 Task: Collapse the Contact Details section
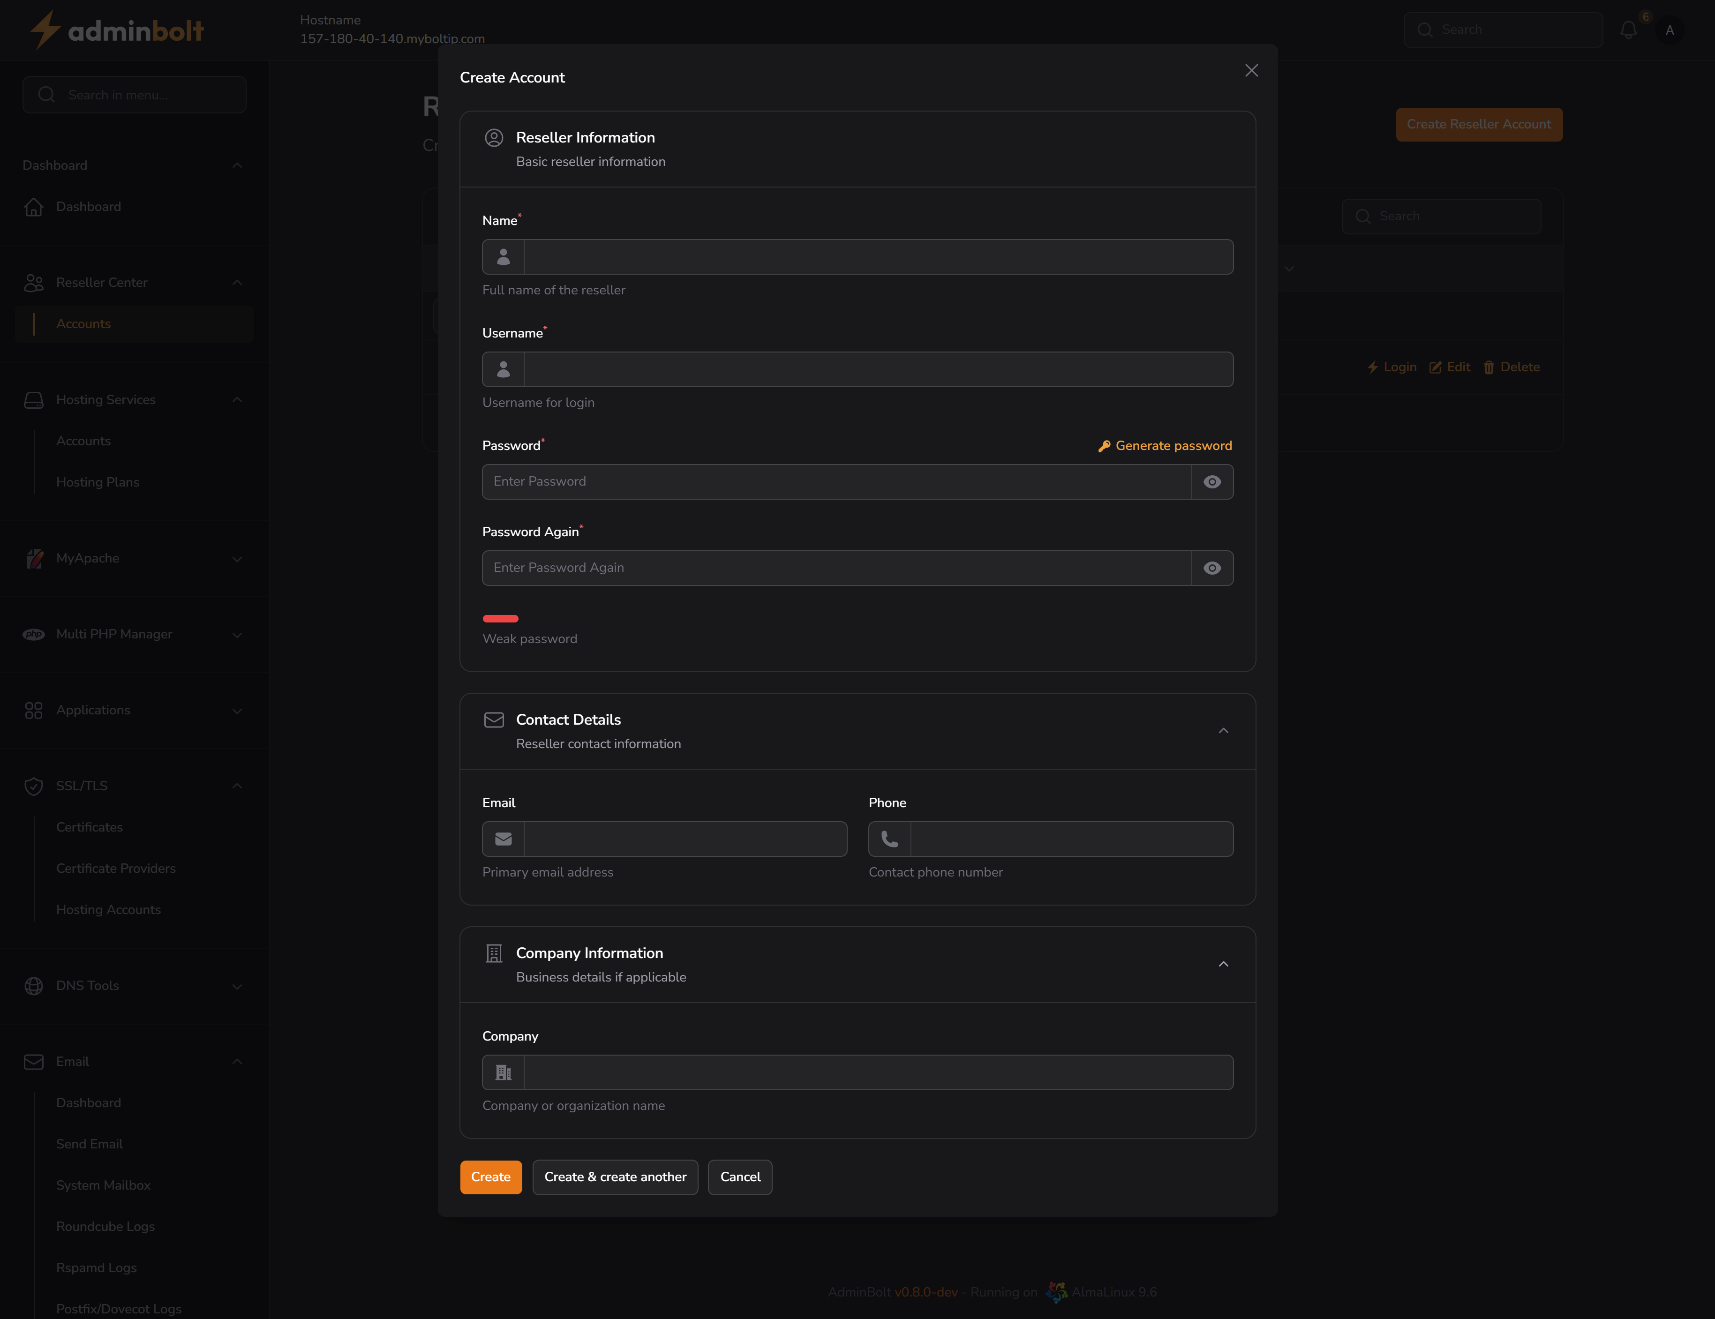1223,731
